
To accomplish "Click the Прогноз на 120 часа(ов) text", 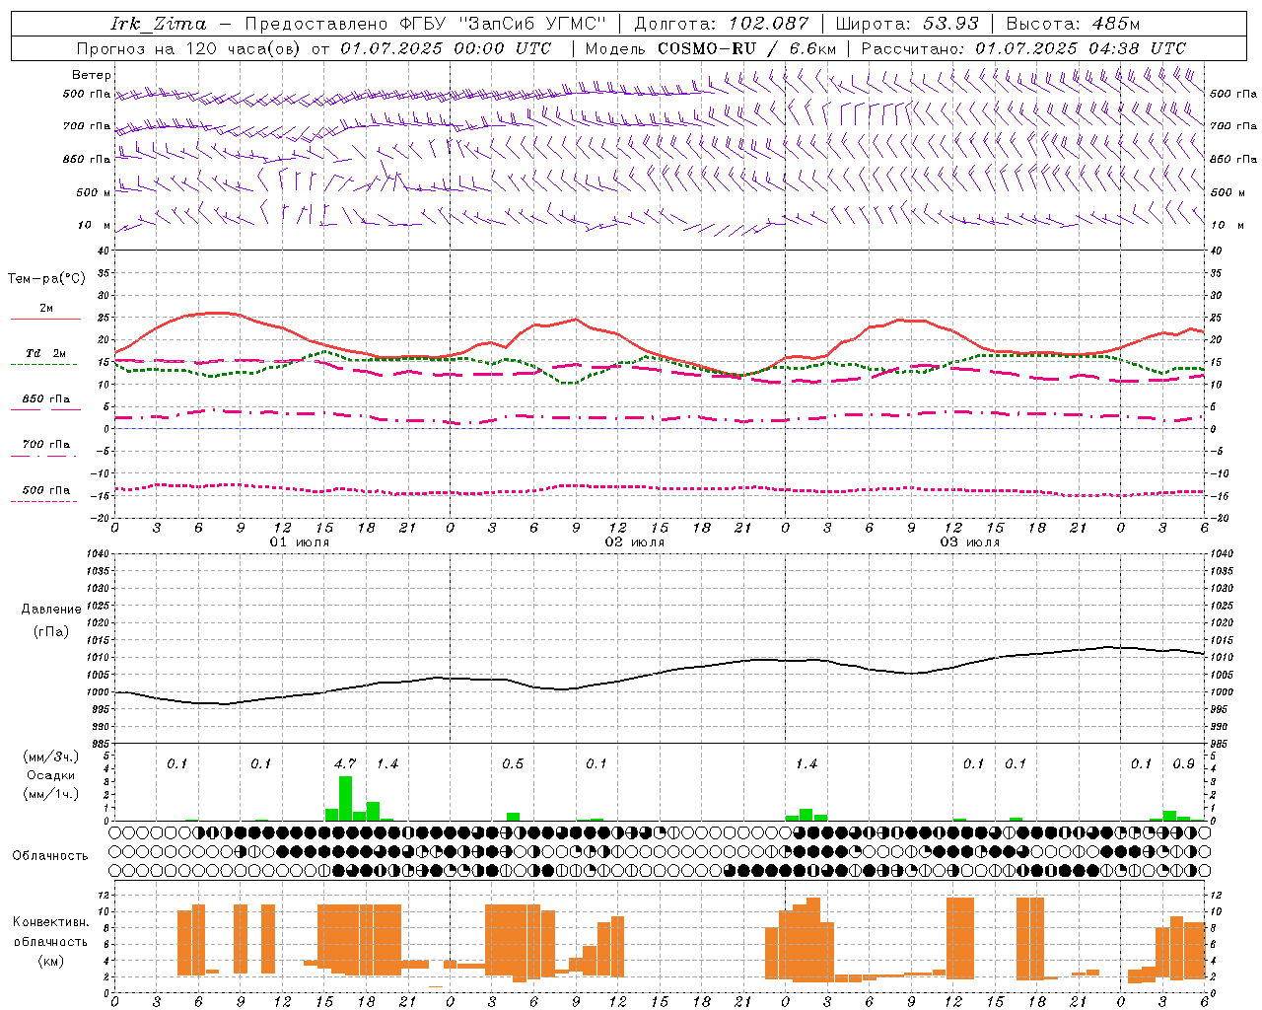I will click(189, 48).
